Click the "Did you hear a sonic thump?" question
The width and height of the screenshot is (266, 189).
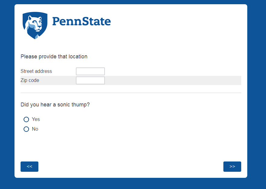pyautogui.click(x=55, y=105)
